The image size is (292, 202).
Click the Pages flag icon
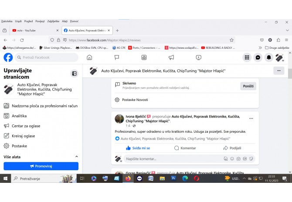click(x=117, y=57)
